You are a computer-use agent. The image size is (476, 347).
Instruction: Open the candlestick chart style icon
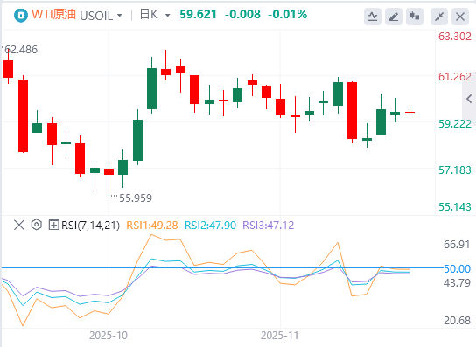click(x=415, y=17)
